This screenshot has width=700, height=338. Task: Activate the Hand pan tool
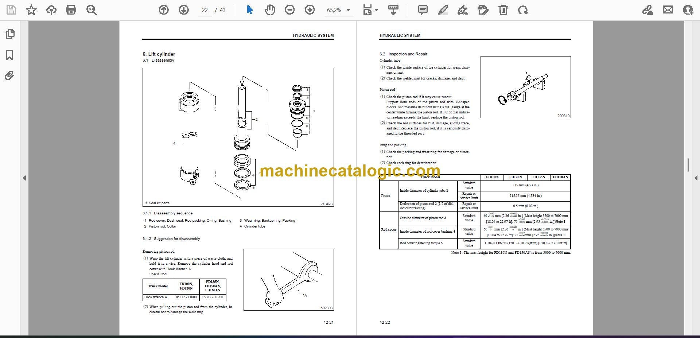(x=270, y=10)
